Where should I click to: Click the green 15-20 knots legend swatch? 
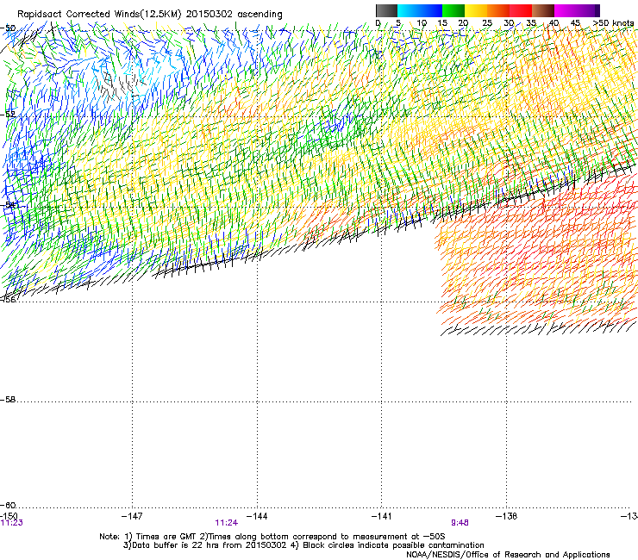[x=453, y=10]
